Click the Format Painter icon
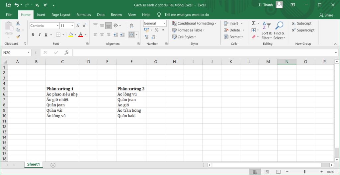The width and height of the screenshot is (340, 175). click(18, 36)
